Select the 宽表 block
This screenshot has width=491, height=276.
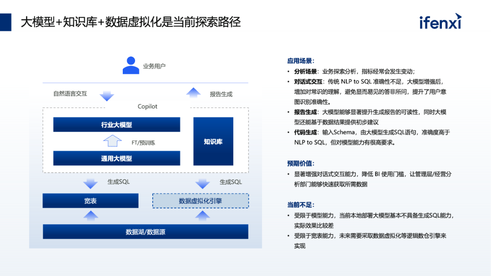click(x=90, y=201)
